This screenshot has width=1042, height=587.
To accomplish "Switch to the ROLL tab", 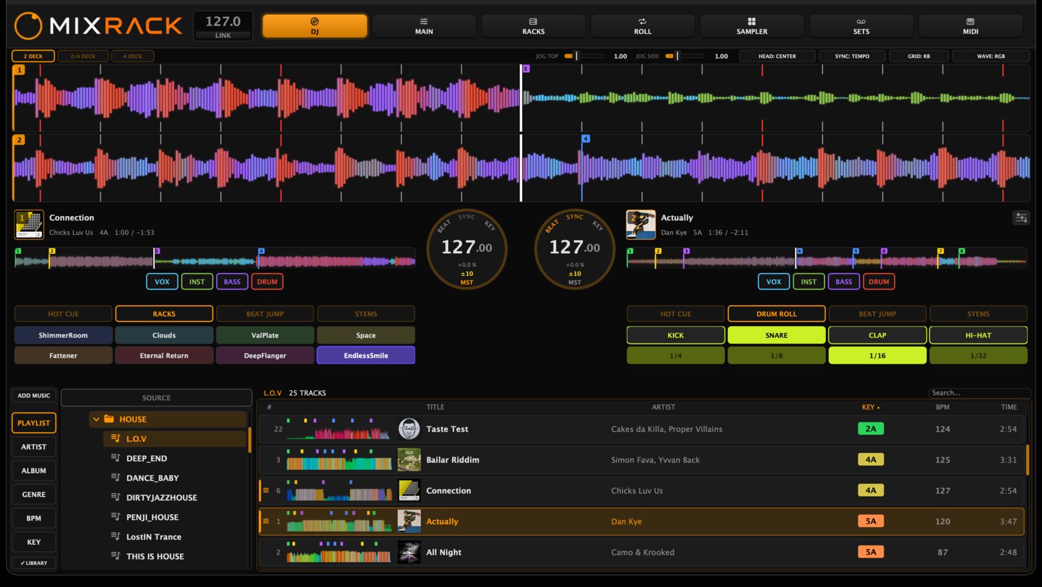I will click(x=643, y=26).
